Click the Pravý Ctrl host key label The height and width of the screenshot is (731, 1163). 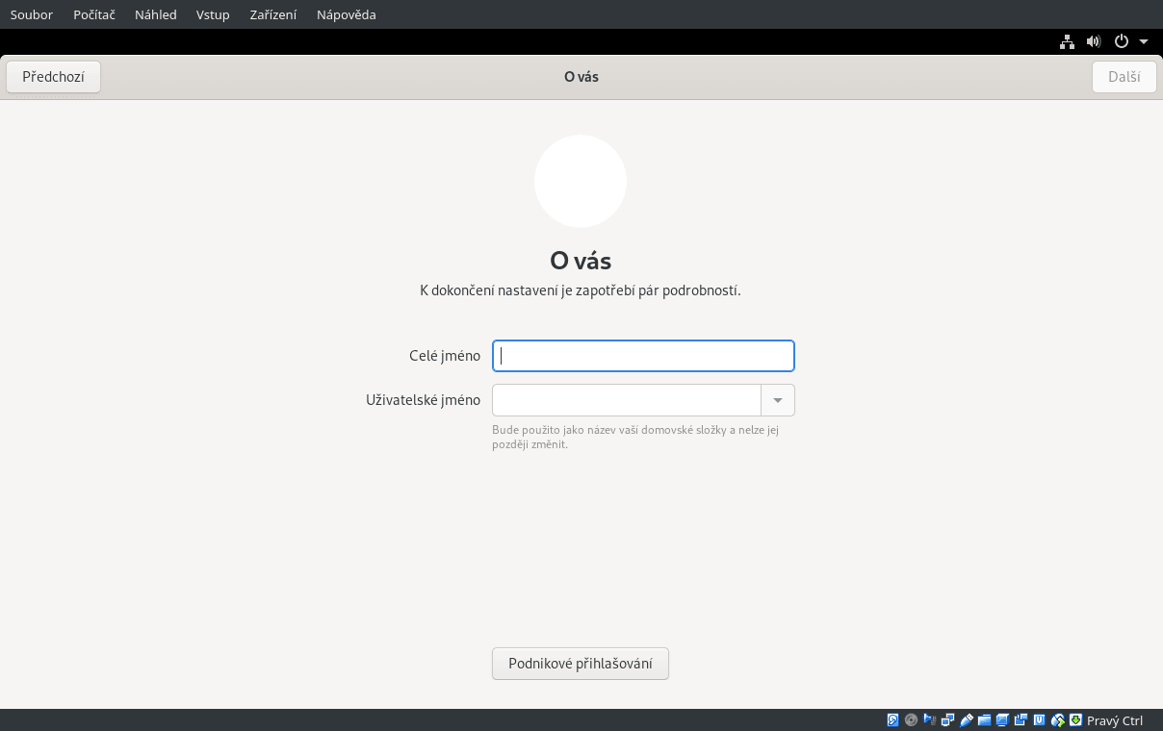coord(1115,720)
